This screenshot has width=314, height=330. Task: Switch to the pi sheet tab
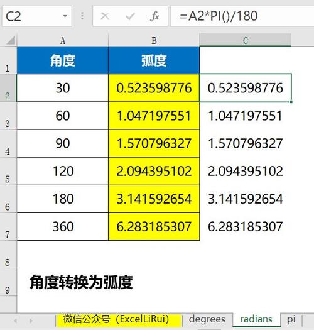coord(291,319)
